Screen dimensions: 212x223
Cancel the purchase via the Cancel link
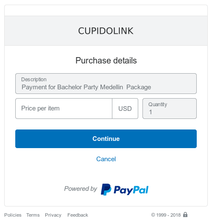coord(106,159)
